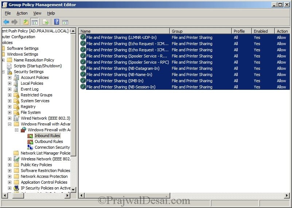The width and height of the screenshot is (292, 208).
Task: Click the rules list scroll right arrow
Action: pos(287,195)
